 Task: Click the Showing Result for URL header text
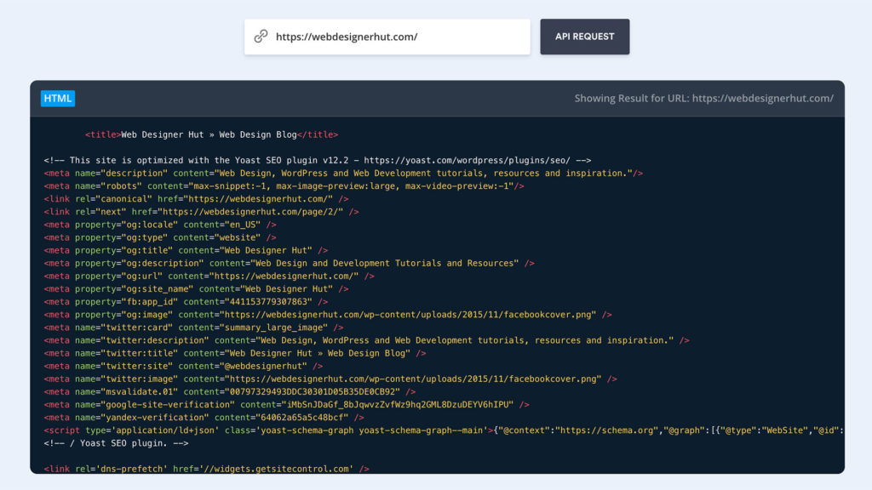pos(703,98)
